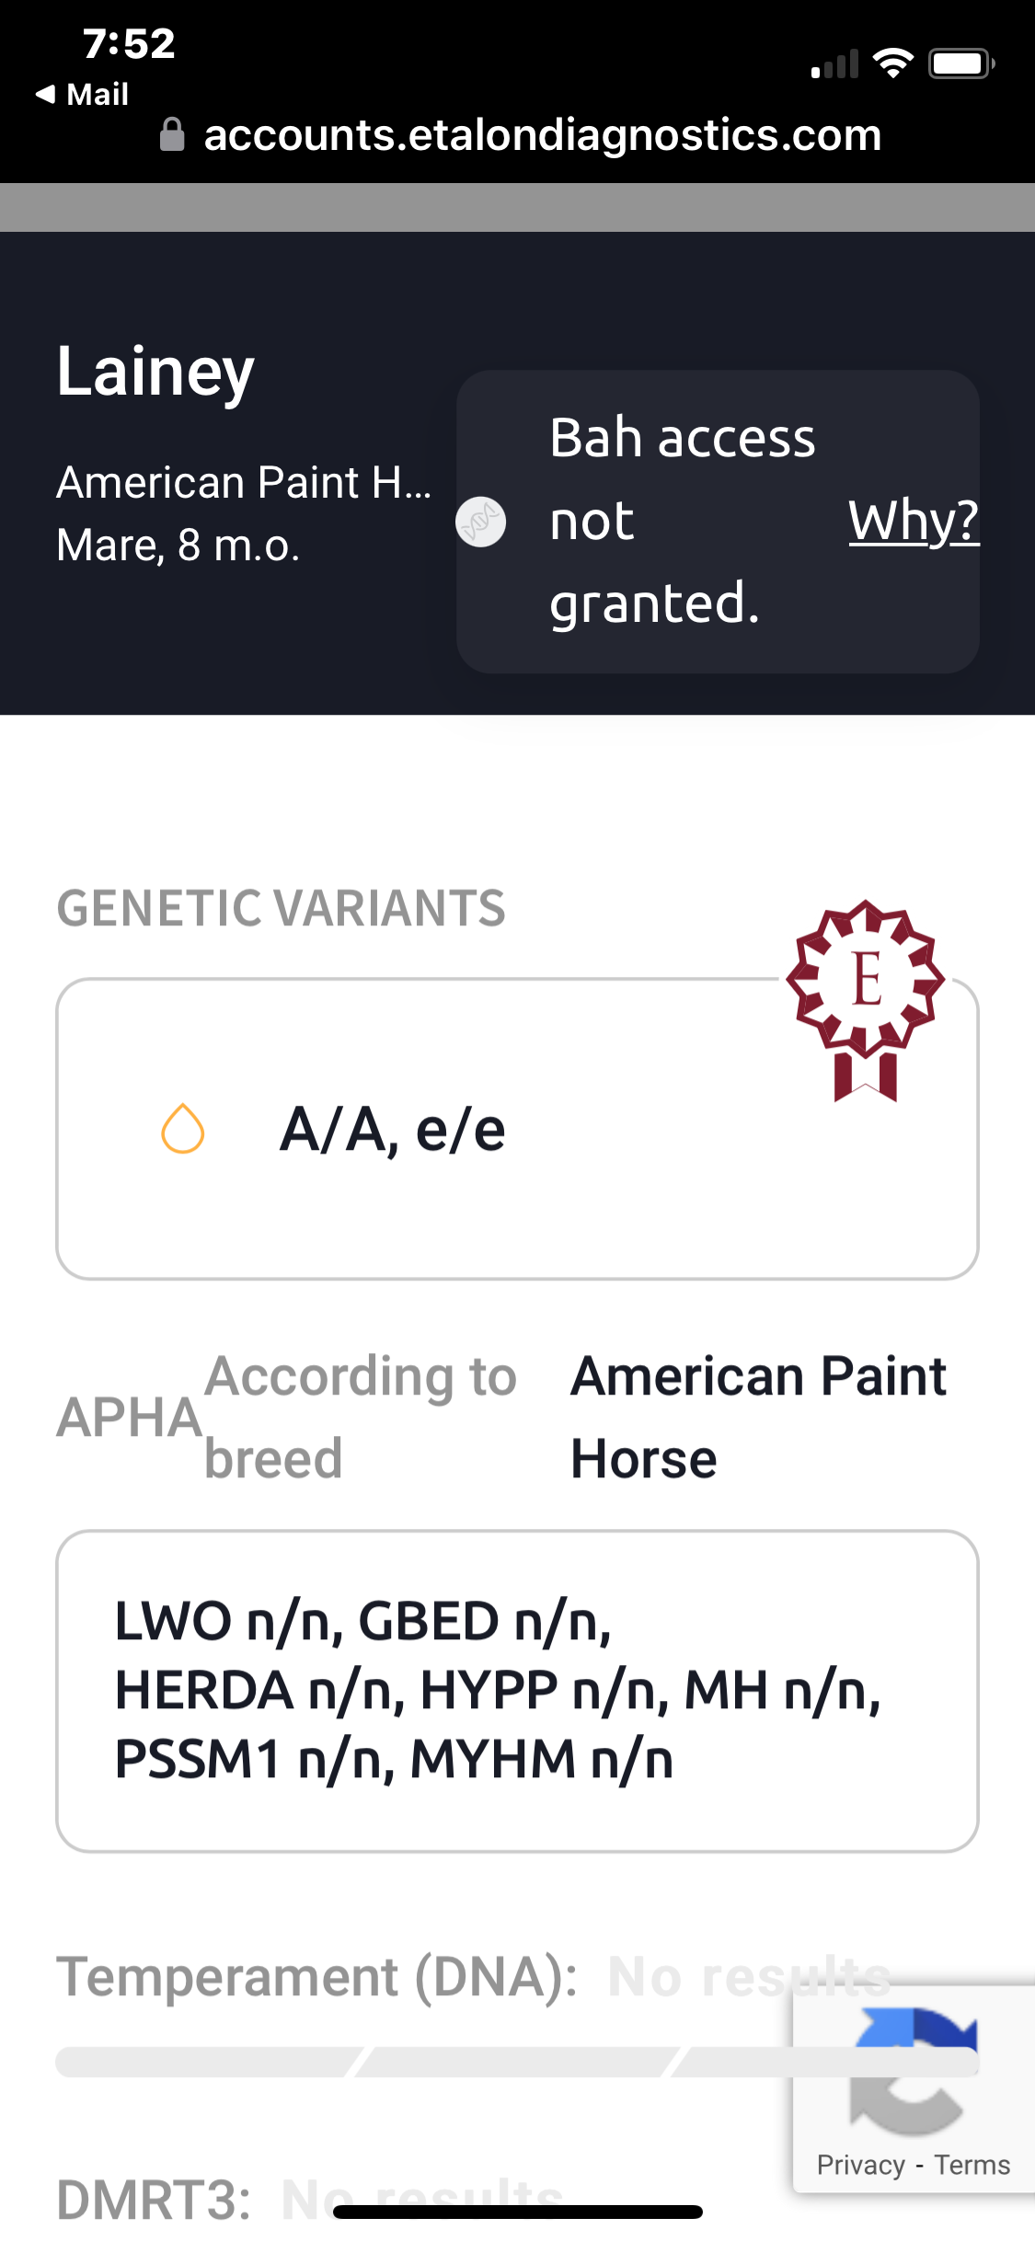1035x2241 pixels.
Task: Tap the Bah access not granted notice
Action: [x=718, y=522]
